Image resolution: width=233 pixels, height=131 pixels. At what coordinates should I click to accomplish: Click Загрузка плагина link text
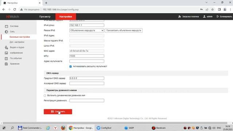pyautogui.click(x=190, y=17)
